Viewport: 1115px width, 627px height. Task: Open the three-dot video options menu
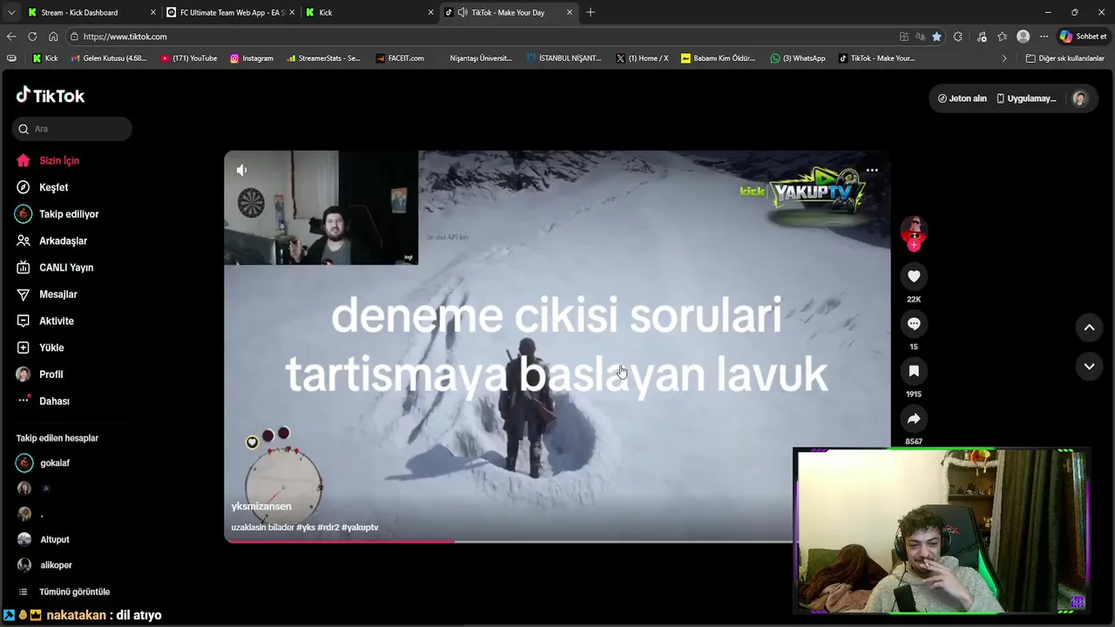pos(872,170)
